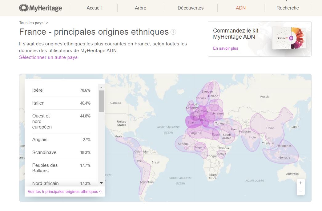Screen dimensions: 322x211
Task: Click the MyHeritage DNA kit box image
Action: click(289, 38)
